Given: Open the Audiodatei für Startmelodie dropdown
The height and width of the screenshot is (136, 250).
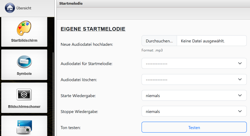Looking at the screenshot, I should [194, 63].
